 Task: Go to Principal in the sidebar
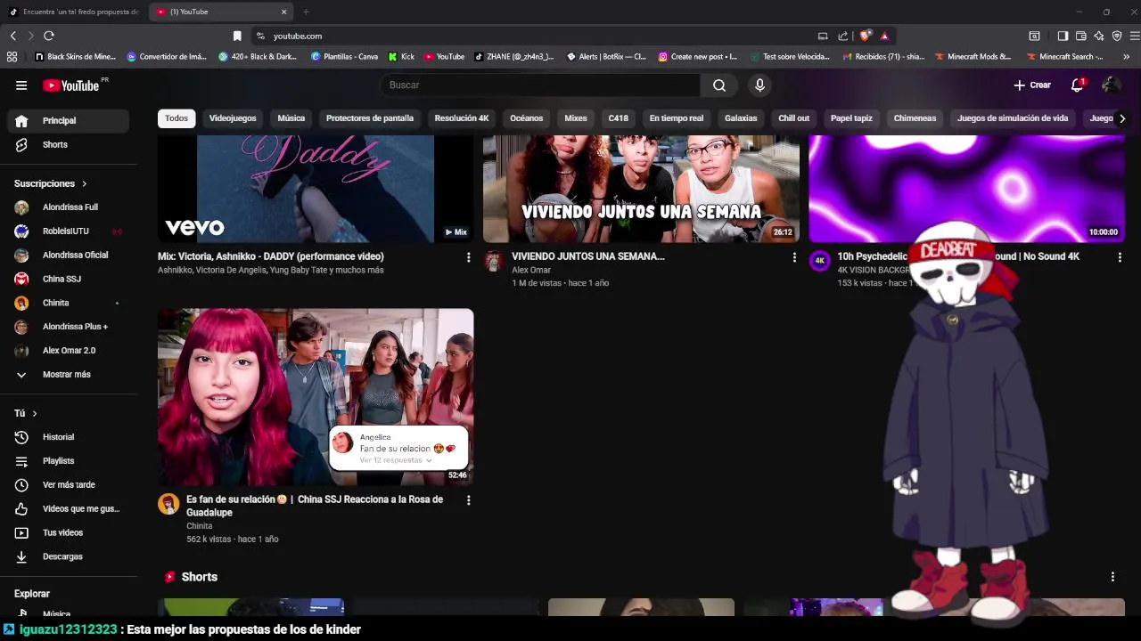pos(68,120)
